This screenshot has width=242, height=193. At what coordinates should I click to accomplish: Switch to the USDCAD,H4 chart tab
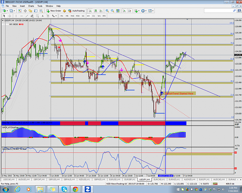(x=9, y=179)
